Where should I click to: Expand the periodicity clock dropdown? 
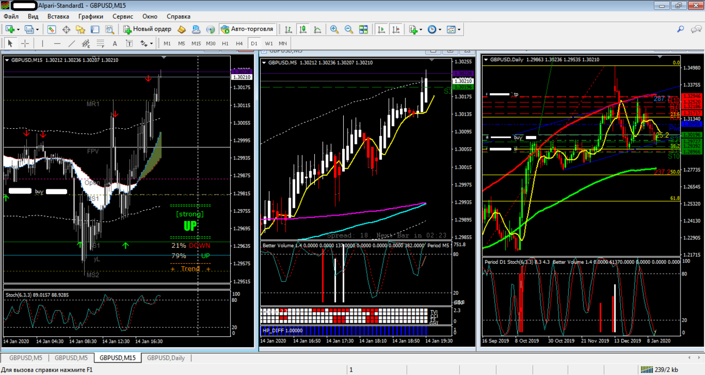pos(440,29)
